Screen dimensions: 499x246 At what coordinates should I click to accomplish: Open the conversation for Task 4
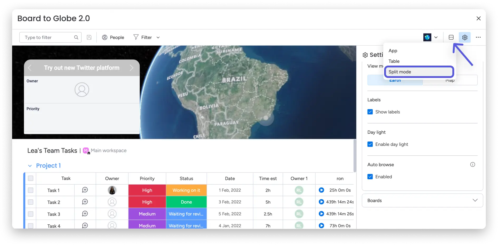point(85,225)
